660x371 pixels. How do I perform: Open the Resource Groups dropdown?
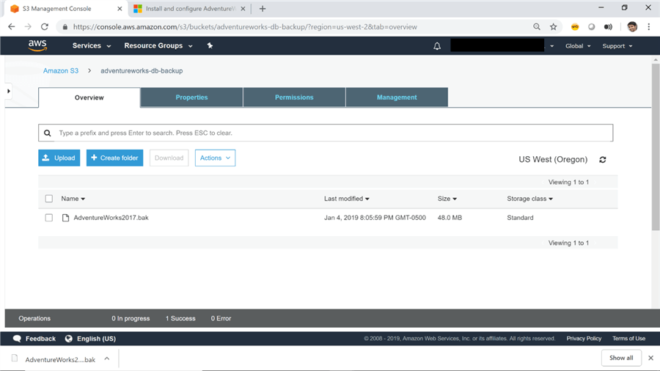pyautogui.click(x=158, y=45)
